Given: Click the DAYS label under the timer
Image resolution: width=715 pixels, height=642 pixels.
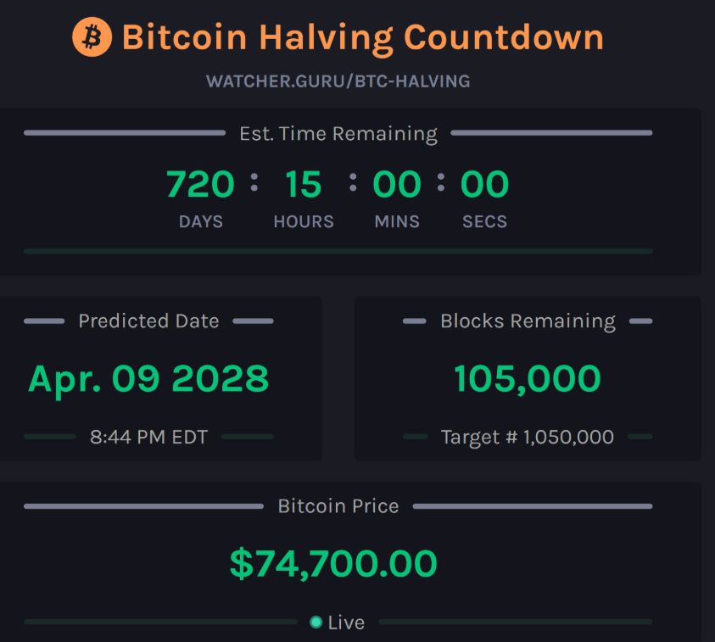Looking at the screenshot, I should 200,222.
